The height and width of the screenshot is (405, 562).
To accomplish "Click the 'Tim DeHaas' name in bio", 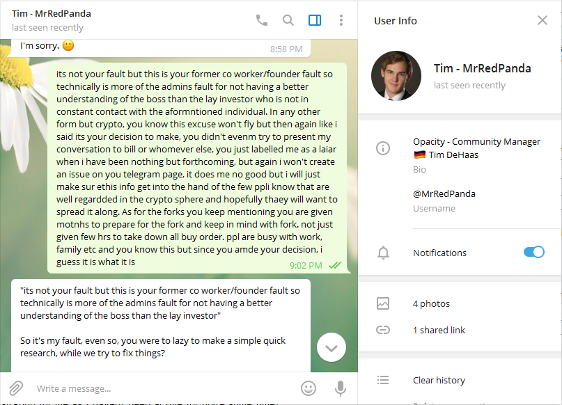I will pyautogui.click(x=453, y=155).
